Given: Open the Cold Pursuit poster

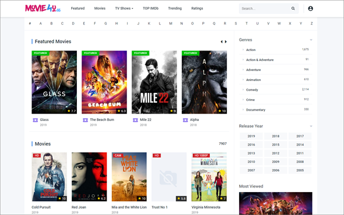Looking at the screenshot, I should click(49, 177).
